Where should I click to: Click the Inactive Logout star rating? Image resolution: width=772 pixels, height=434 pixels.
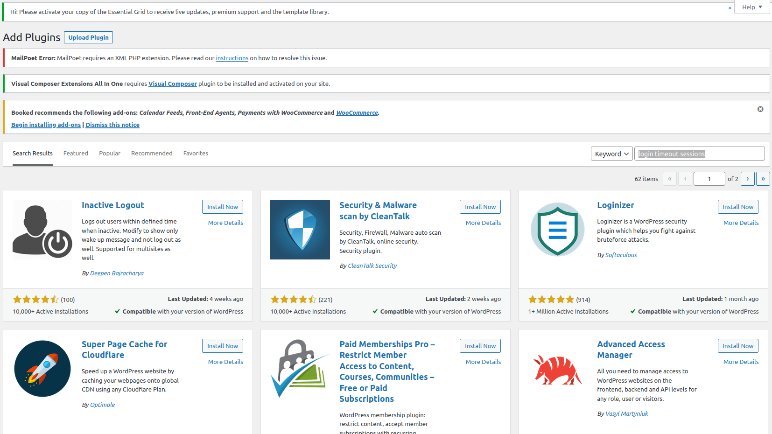pos(35,300)
